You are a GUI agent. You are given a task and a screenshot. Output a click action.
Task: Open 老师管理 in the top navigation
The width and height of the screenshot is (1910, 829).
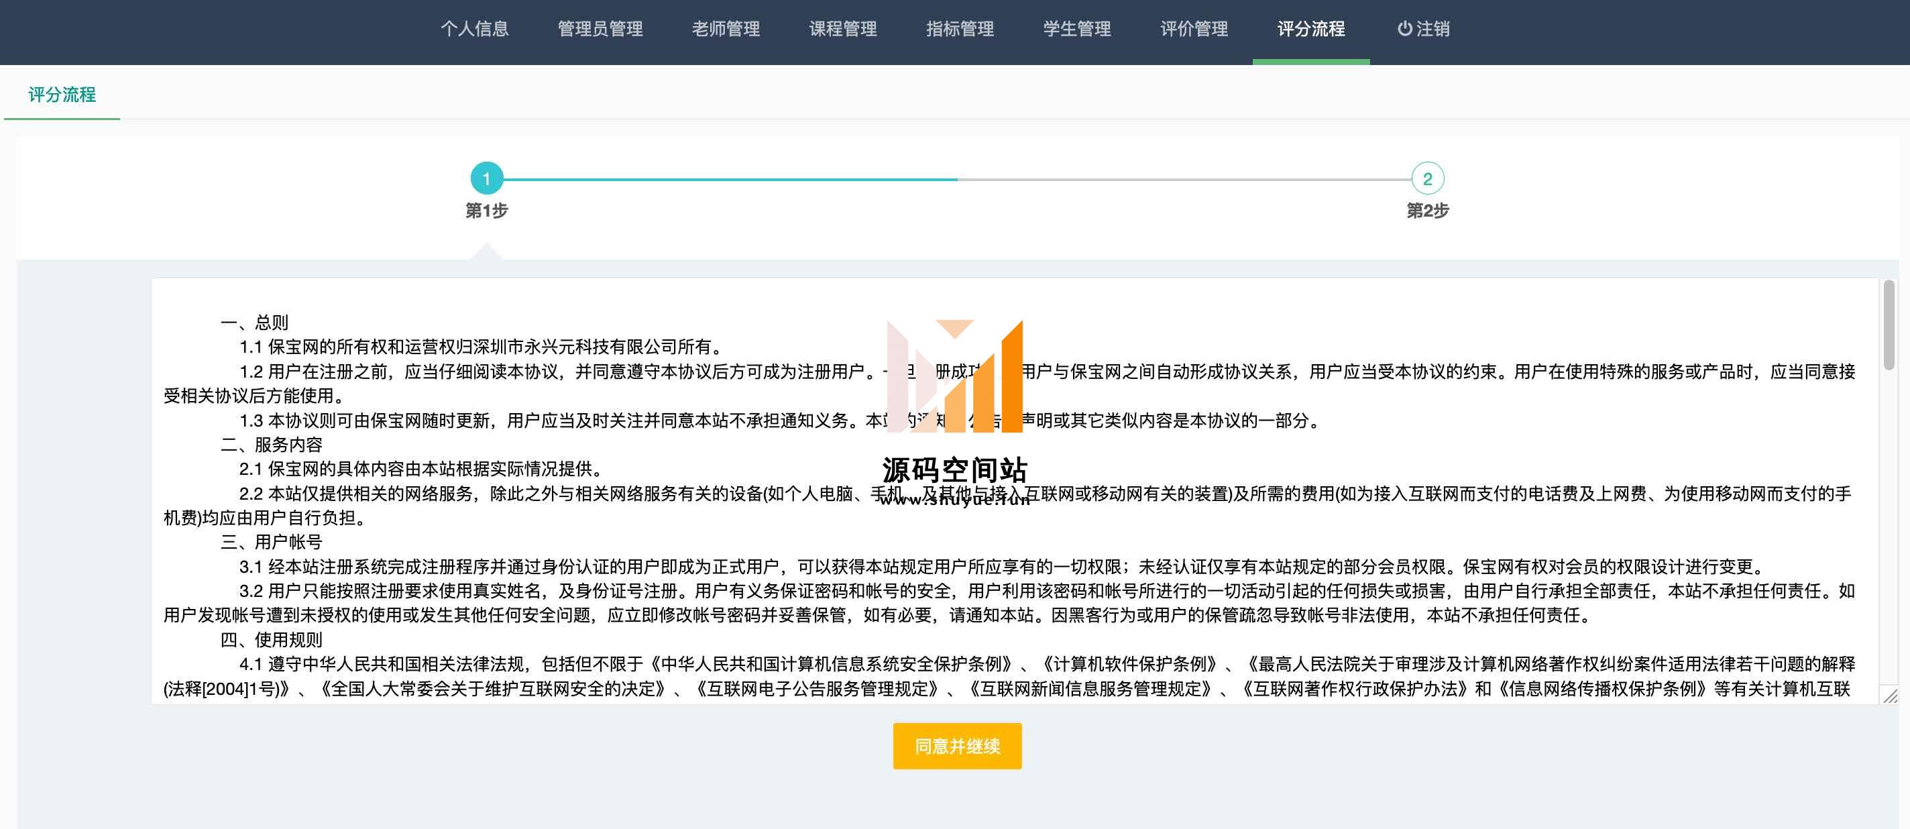coord(725,29)
